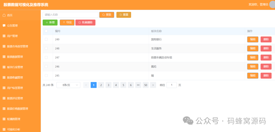Delete the 铁路车辆及动车组 row
This screenshot has height=132, width=275.
[266, 57]
